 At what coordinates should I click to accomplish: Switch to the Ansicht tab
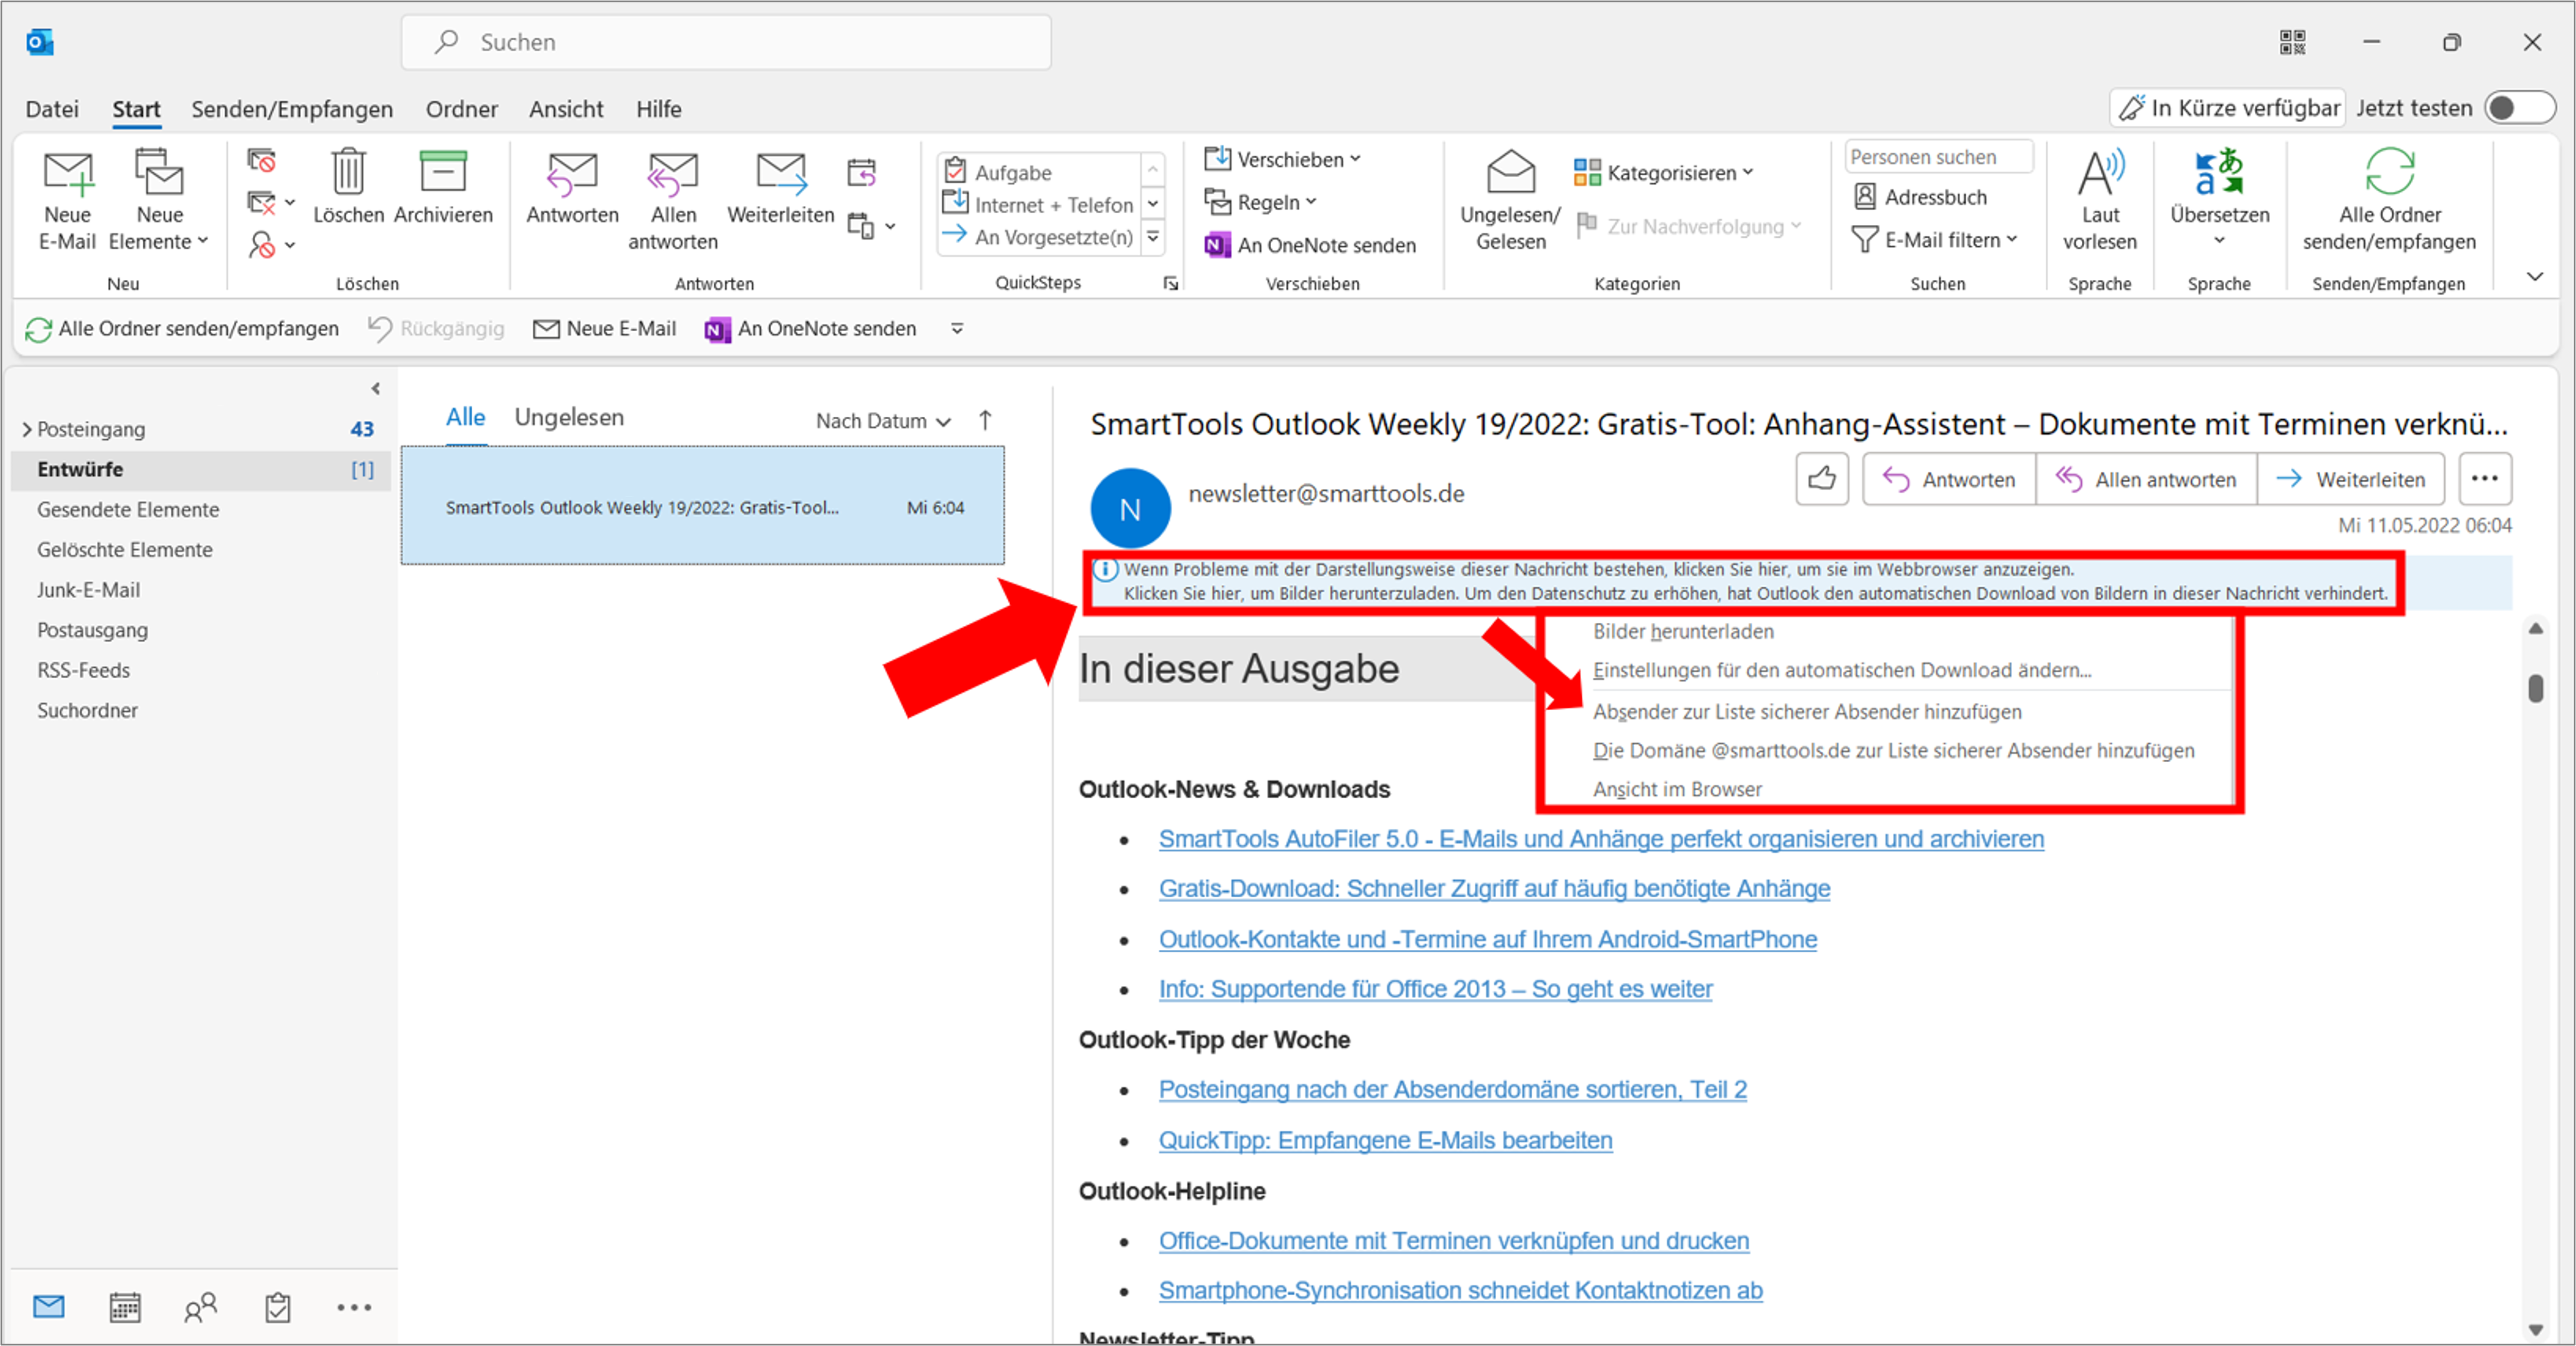[566, 109]
